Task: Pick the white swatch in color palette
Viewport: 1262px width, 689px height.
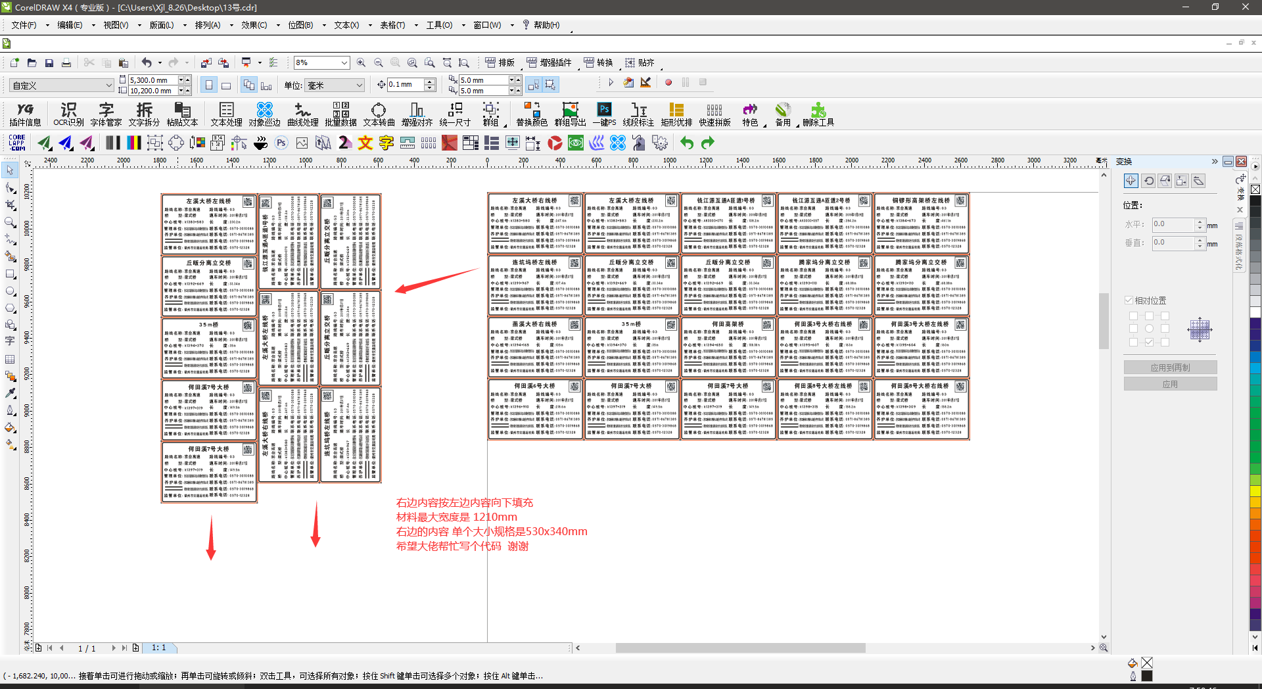Action: tap(1255, 312)
